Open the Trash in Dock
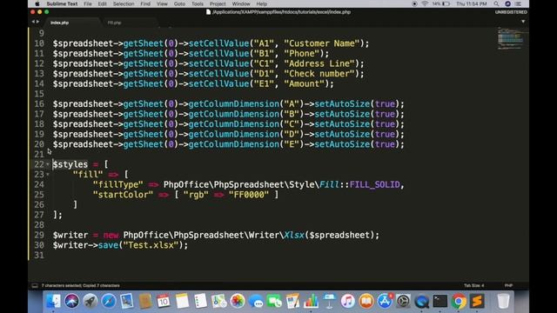 coord(503,302)
